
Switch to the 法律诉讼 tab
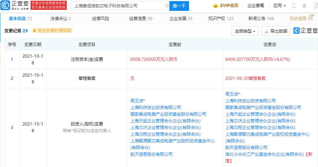coord(60,19)
